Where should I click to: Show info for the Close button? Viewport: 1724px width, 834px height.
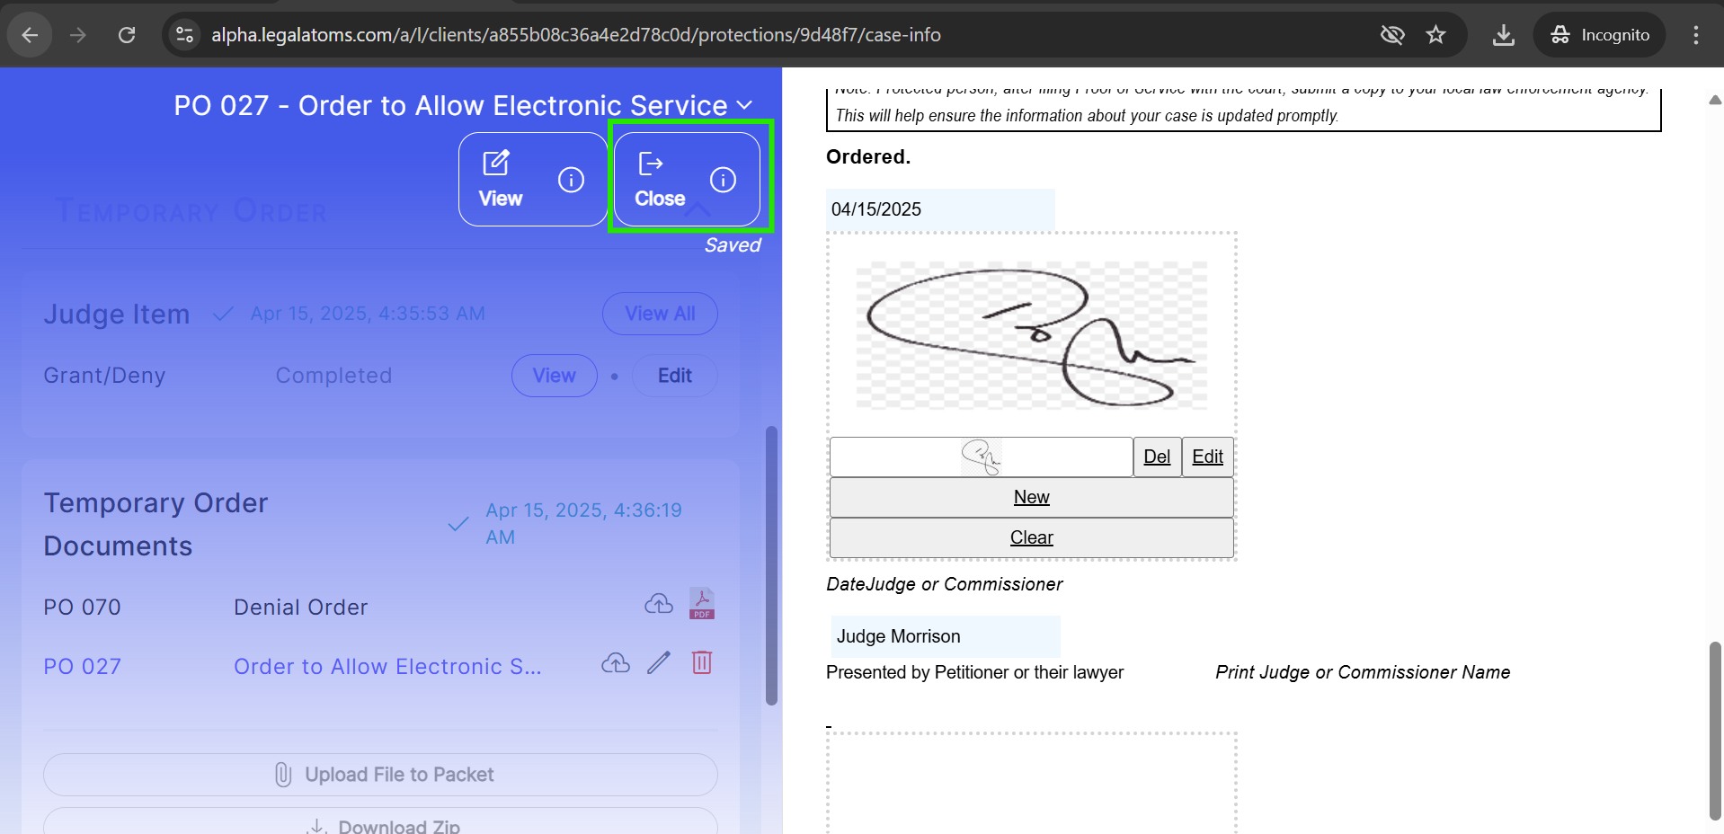pos(723,180)
